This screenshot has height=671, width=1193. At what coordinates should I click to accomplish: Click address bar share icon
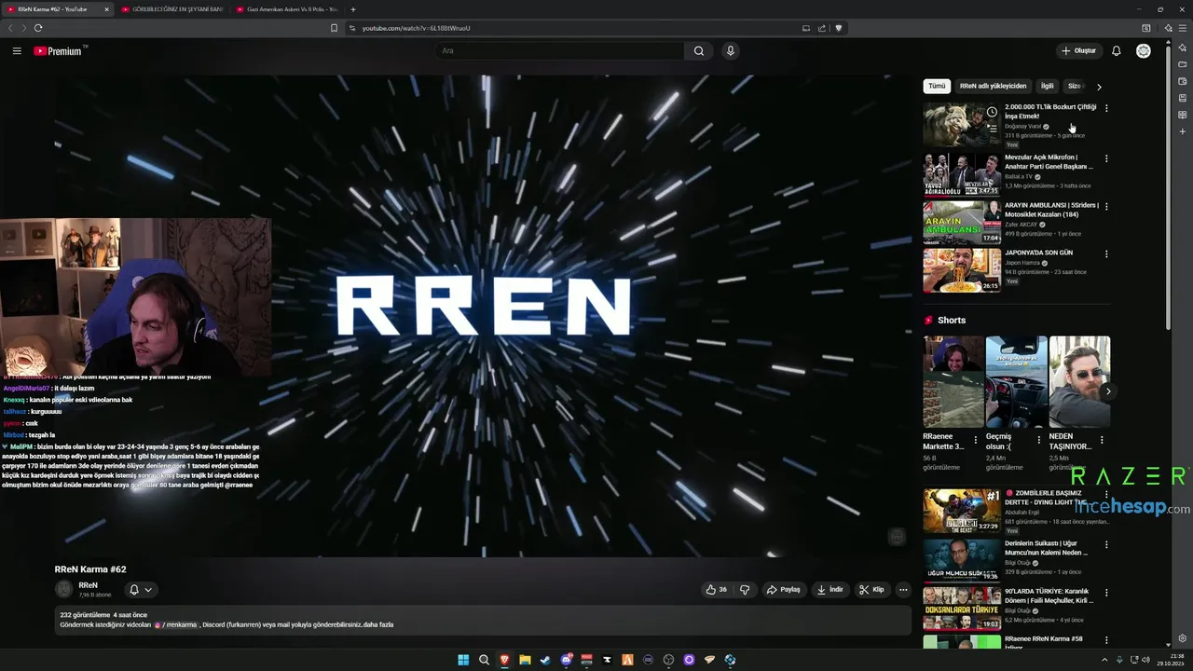(x=822, y=28)
